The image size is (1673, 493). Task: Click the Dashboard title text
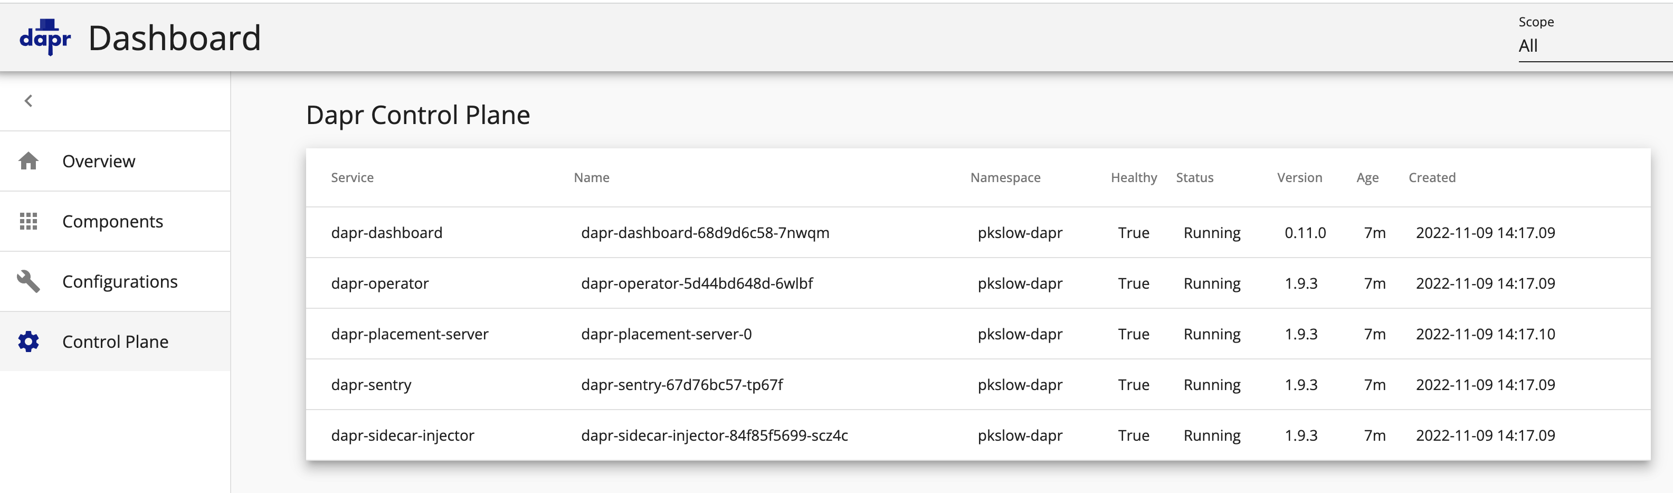[174, 39]
